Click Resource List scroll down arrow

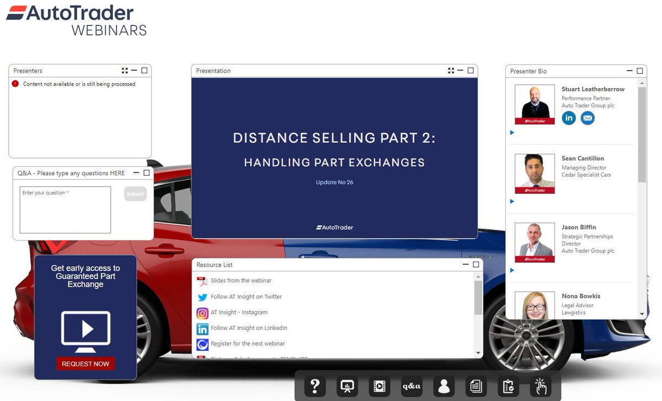coord(478,353)
